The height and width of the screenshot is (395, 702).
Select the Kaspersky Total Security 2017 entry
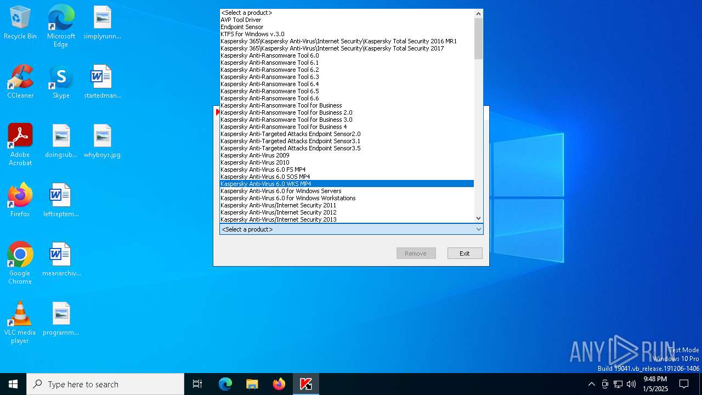tap(347, 48)
